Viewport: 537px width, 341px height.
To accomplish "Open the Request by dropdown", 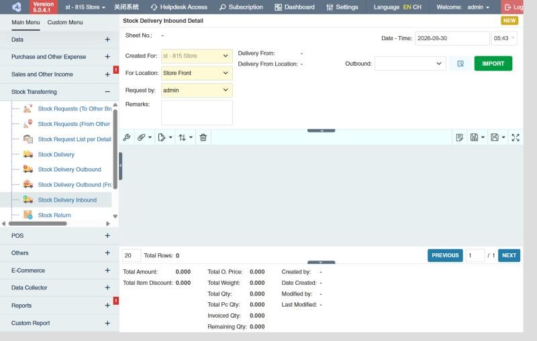I will point(197,90).
